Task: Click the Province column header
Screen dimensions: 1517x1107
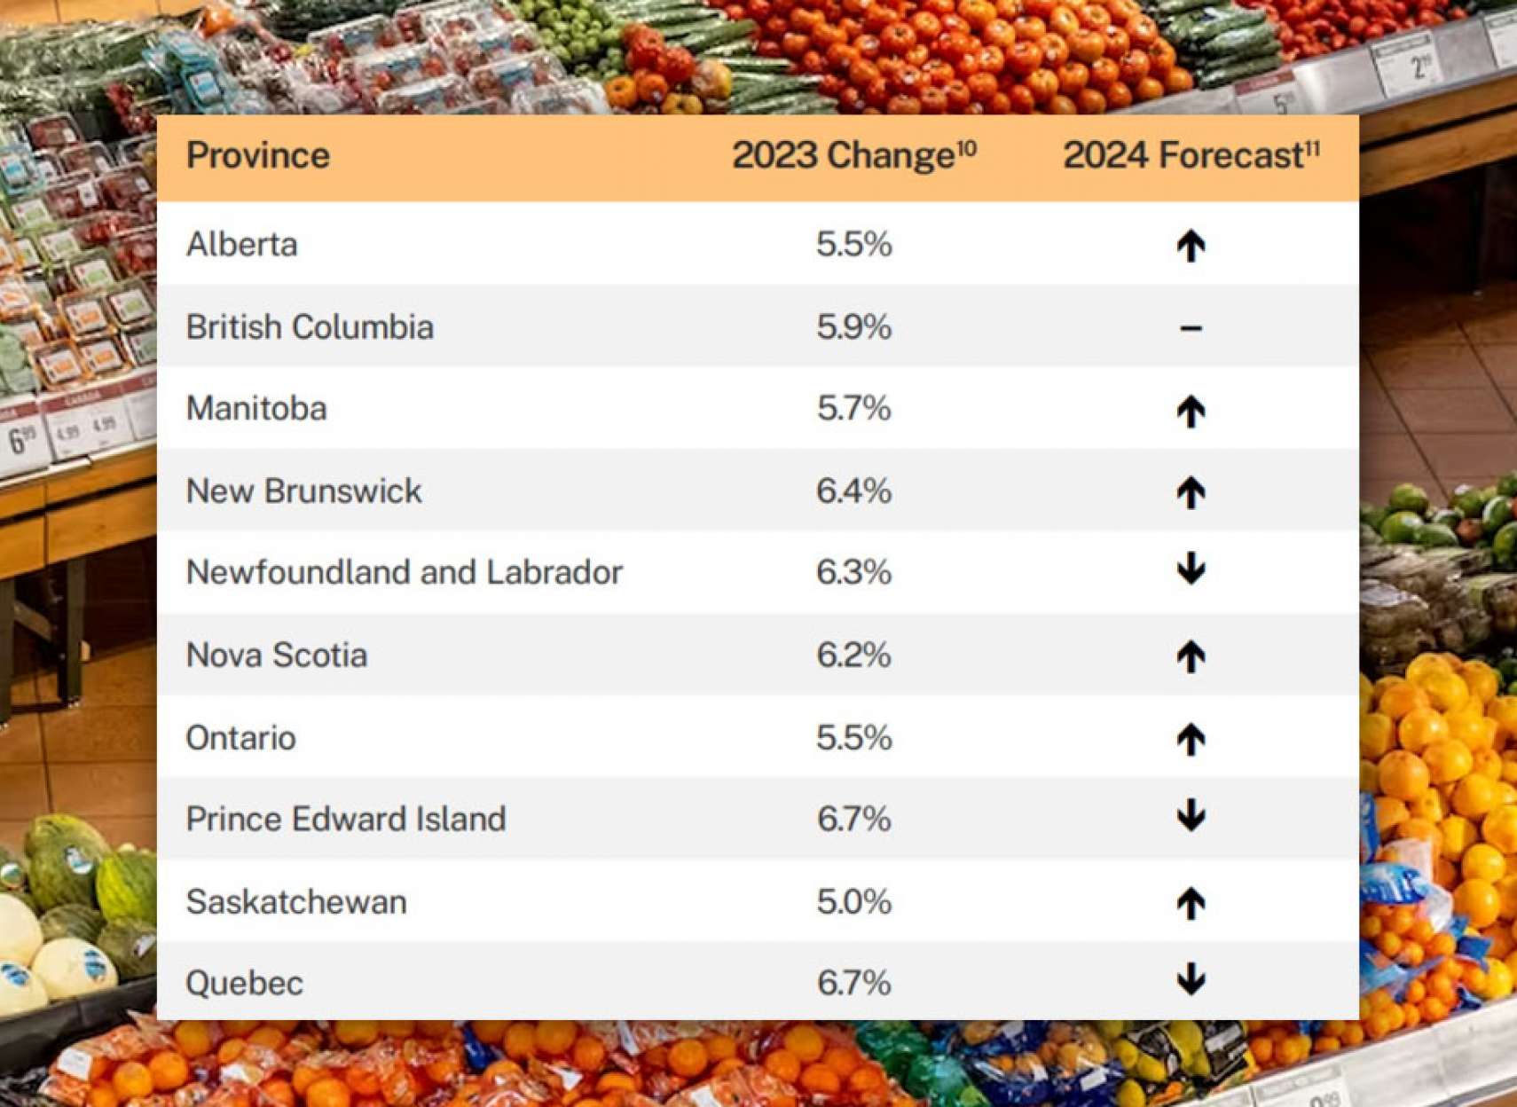Action: [258, 156]
